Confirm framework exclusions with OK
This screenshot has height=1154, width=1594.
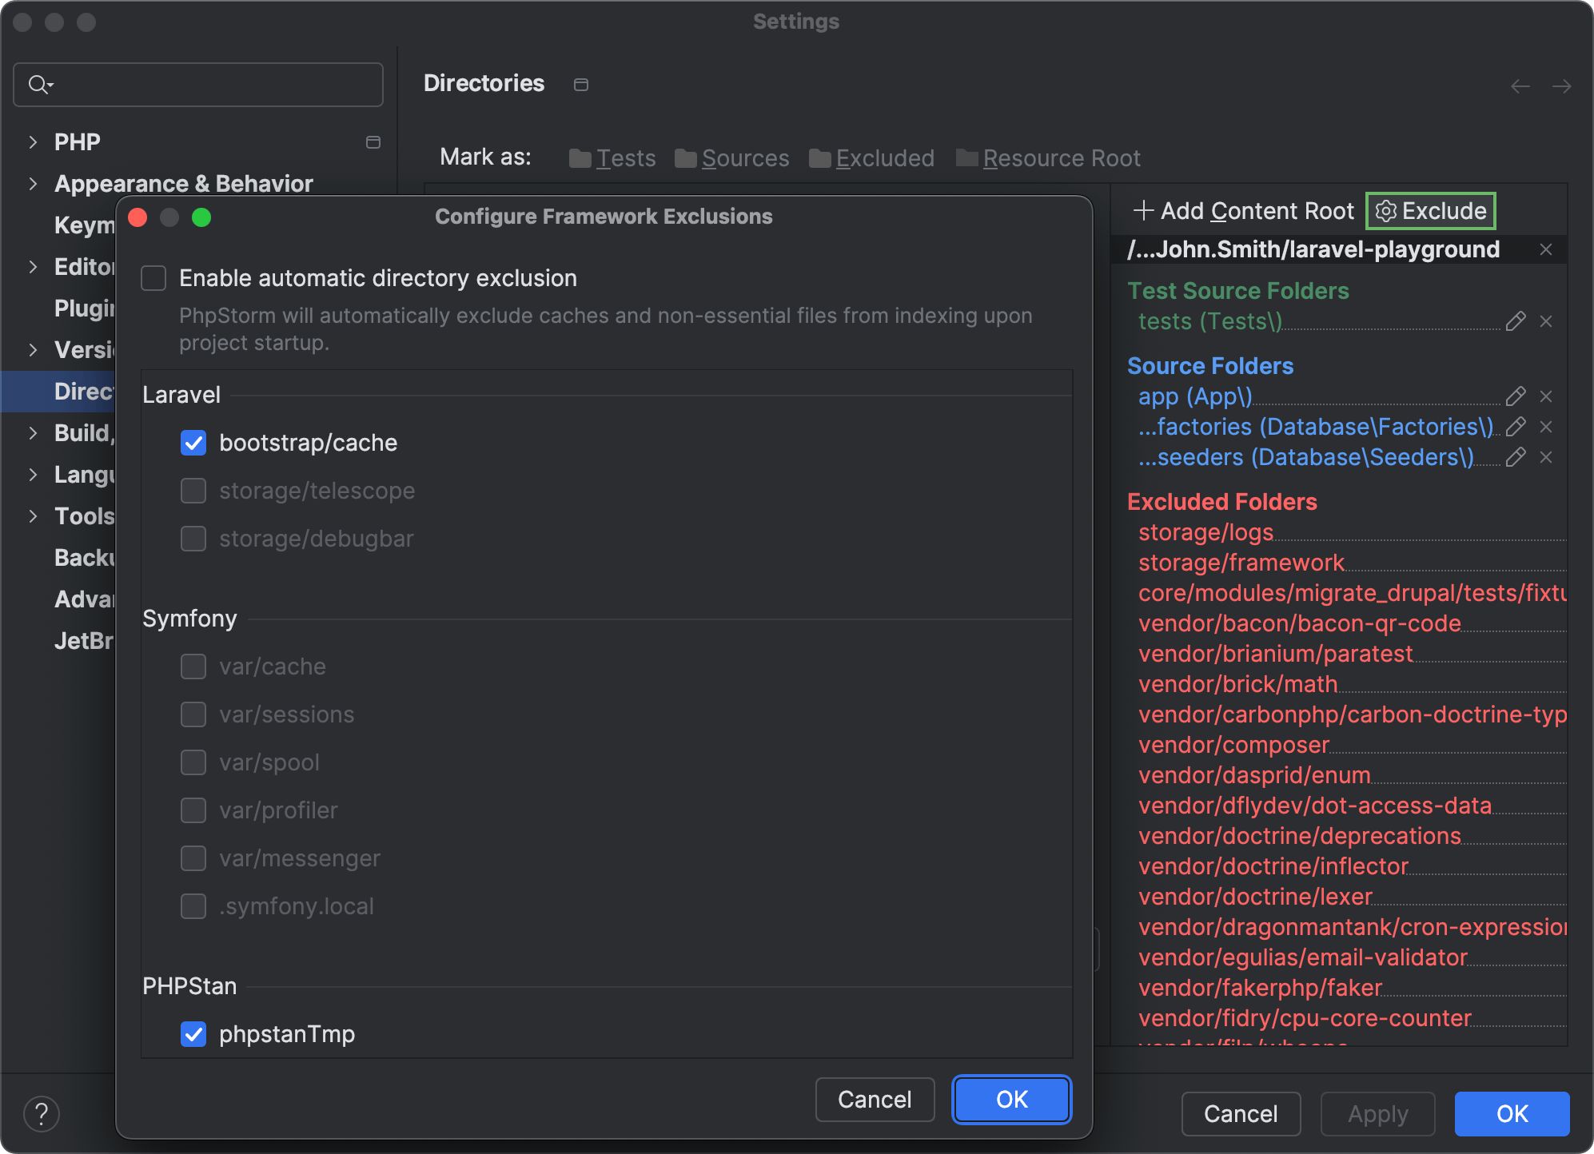(x=1010, y=1100)
